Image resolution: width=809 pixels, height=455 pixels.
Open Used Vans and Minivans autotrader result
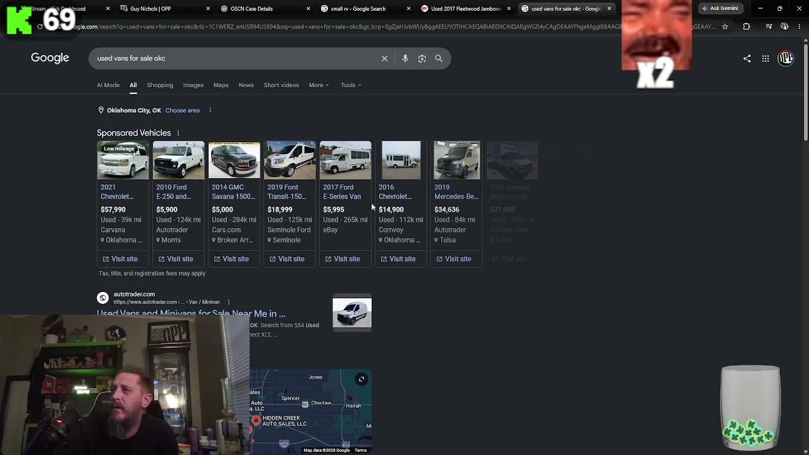(x=191, y=313)
